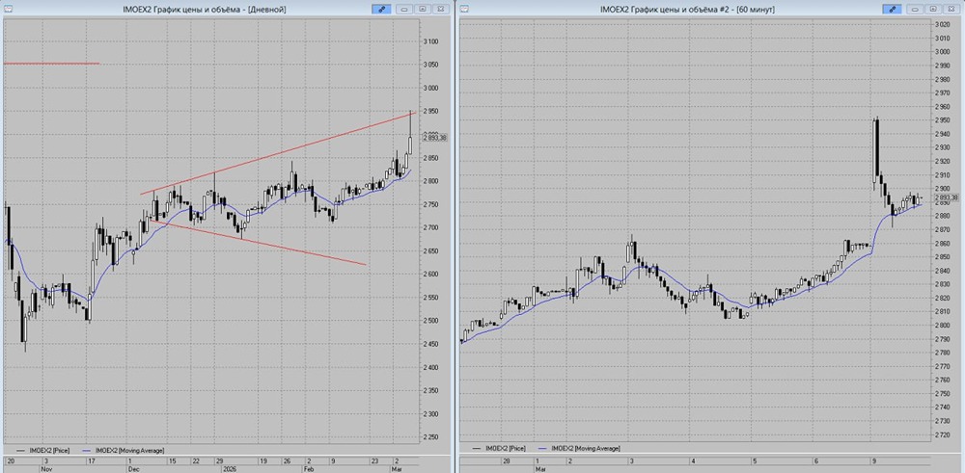The height and width of the screenshot is (473, 965).
Task: Click the '2 950' price axis label in the daily chart
Action: (430, 111)
